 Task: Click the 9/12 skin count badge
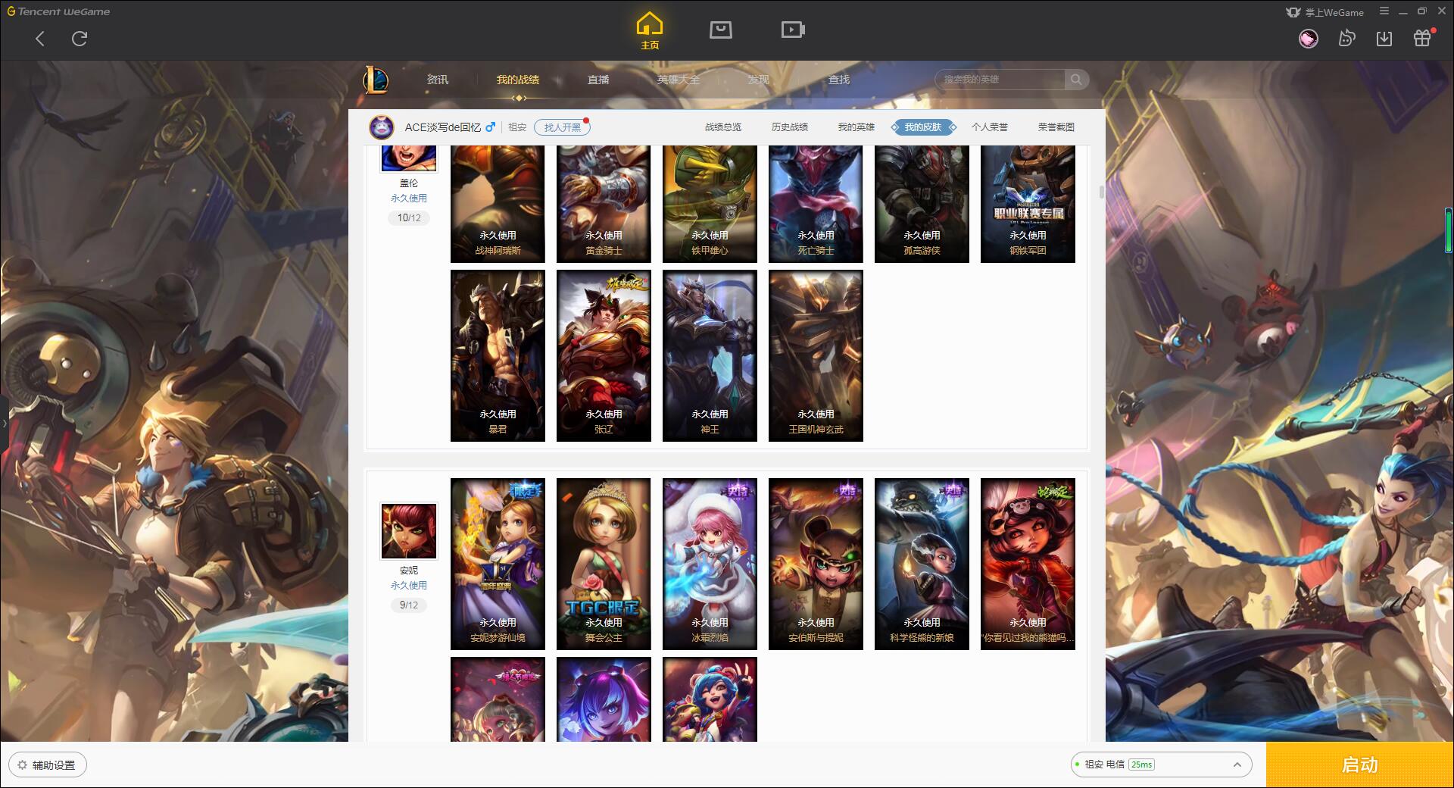coord(409,605)
